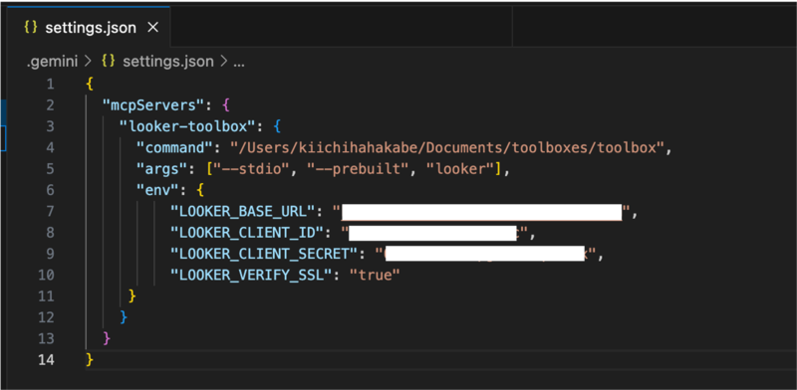The image size is (797, 390).
Task: Click settings.json in the breadcrumb path
Action: [x=168, y=62]
